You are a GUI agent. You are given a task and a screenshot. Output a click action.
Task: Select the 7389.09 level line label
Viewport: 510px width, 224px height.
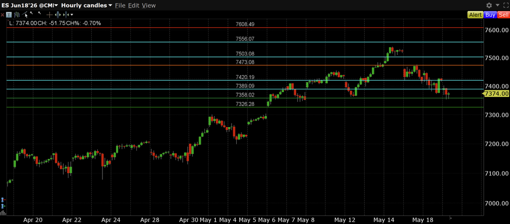[245, 86]
